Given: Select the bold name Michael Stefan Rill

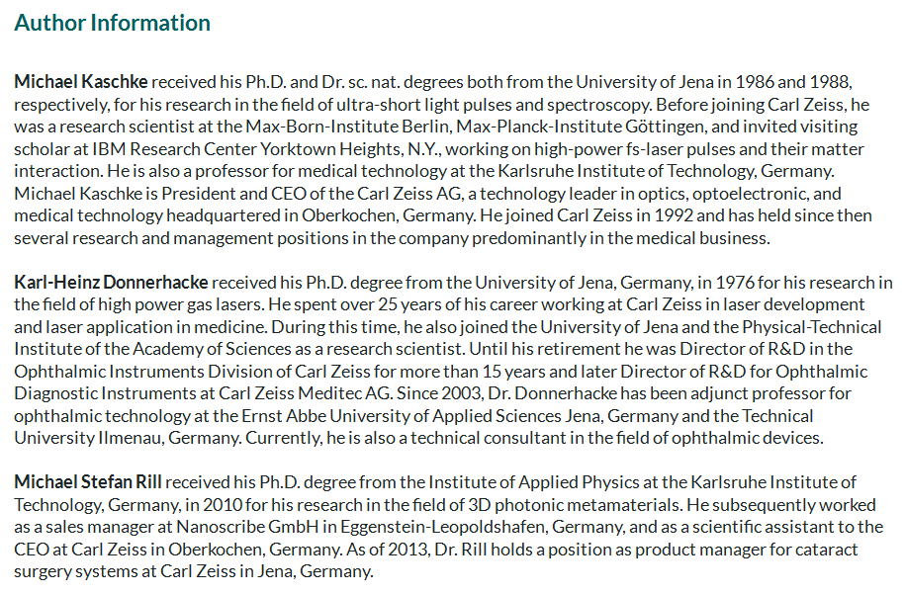Looking at the screenshot, I should coord(88,482).
